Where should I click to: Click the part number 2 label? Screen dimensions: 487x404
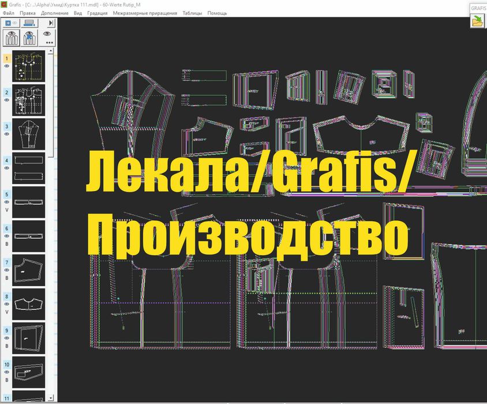tap(7, 92)
